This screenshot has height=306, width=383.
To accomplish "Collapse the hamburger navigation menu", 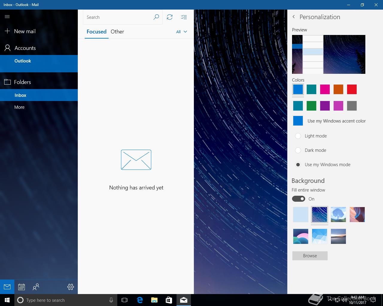I will point(7,17).
